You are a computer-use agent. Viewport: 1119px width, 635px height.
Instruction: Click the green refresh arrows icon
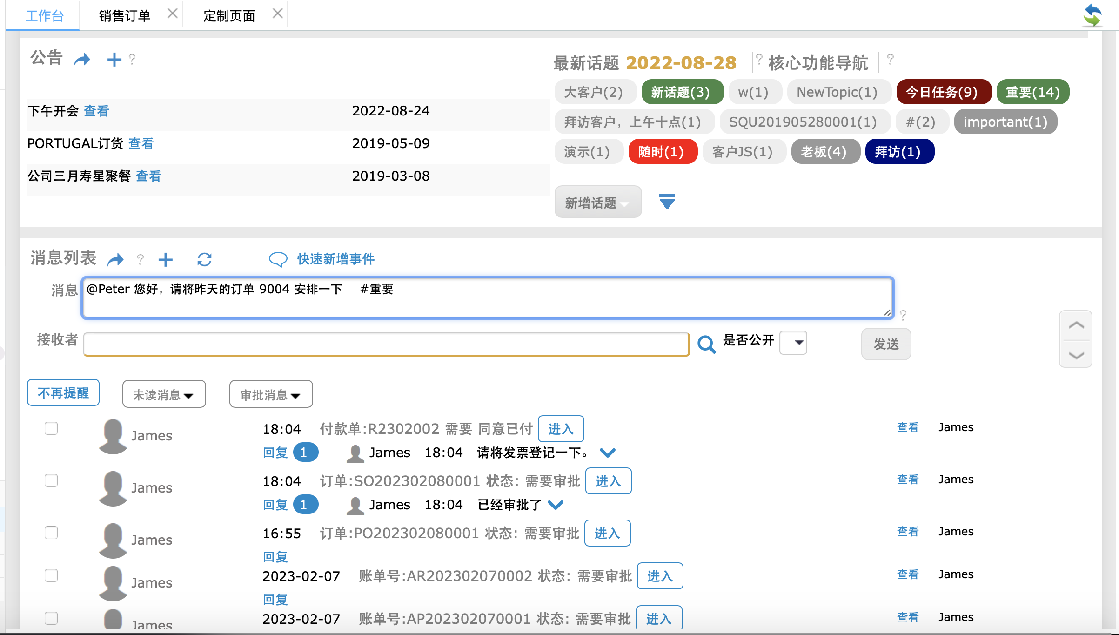(1092, 15)
